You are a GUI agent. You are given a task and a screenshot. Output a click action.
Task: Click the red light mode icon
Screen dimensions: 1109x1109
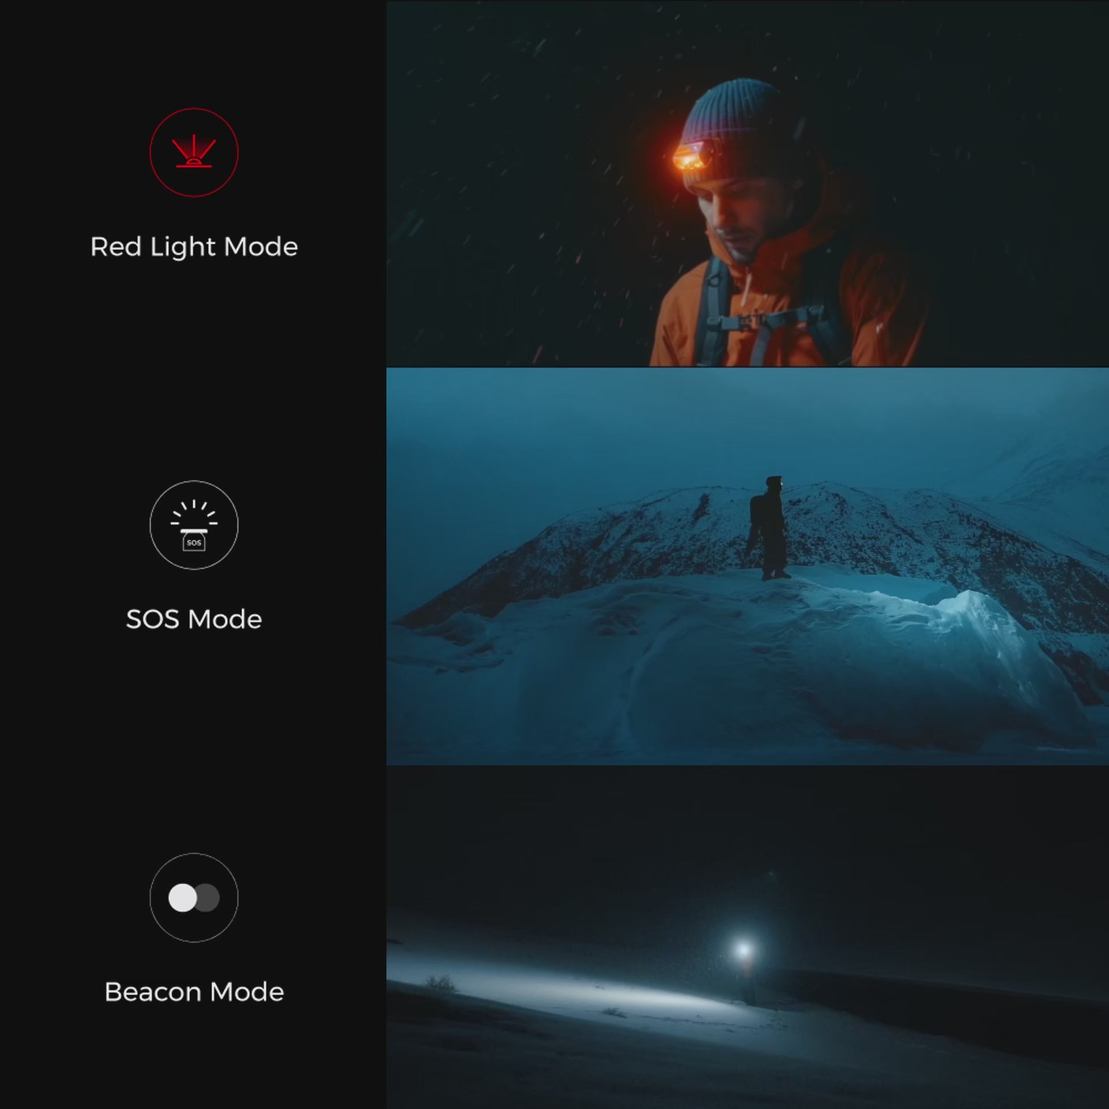193,152
